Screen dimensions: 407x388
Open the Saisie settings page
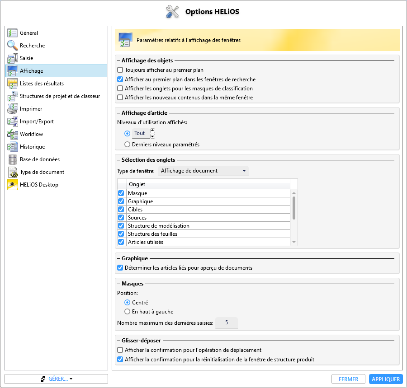pos(56,58)
